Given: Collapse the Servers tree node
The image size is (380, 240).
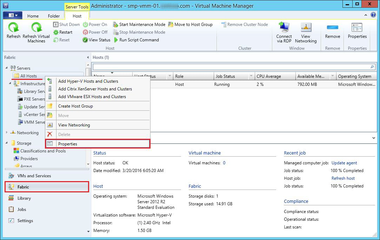Looking at the screenshot, I should pyautogui.click(x=7, y=68).
